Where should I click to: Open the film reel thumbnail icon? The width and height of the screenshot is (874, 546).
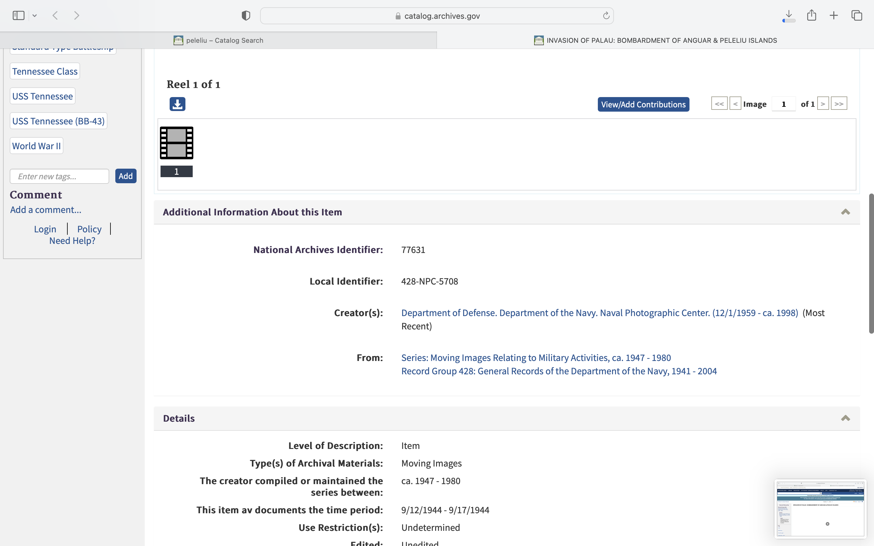177,143
